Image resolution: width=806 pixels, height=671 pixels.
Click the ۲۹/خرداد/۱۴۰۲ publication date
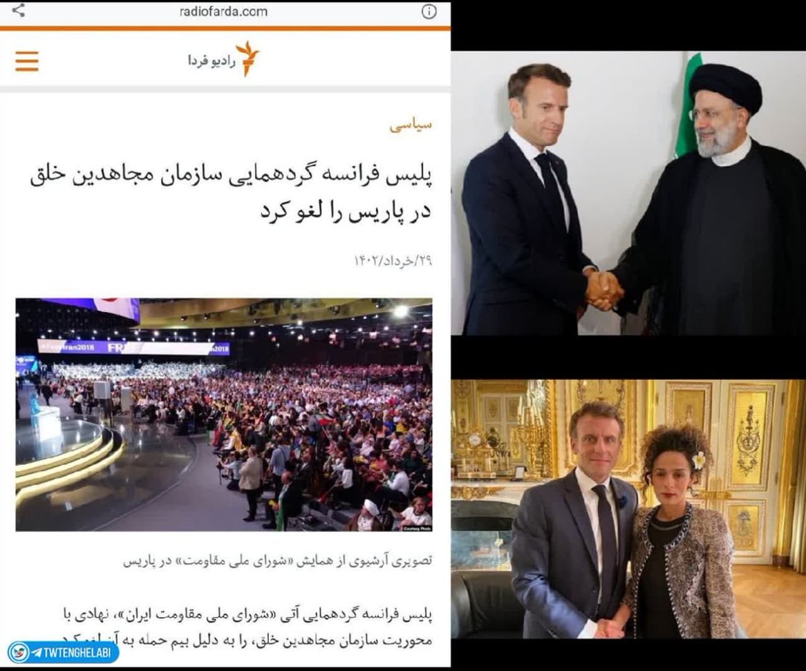pos(393,261)
